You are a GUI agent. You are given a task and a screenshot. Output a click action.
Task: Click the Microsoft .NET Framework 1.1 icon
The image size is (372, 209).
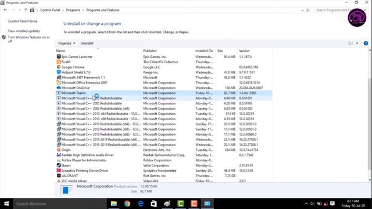[59, 77]
